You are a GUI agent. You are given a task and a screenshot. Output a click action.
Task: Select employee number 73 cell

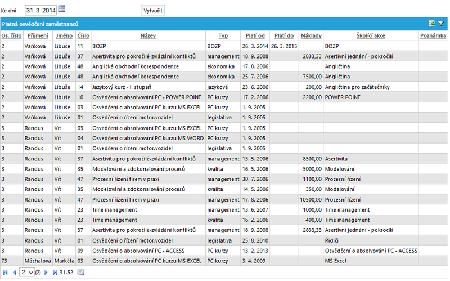point(12,261)
